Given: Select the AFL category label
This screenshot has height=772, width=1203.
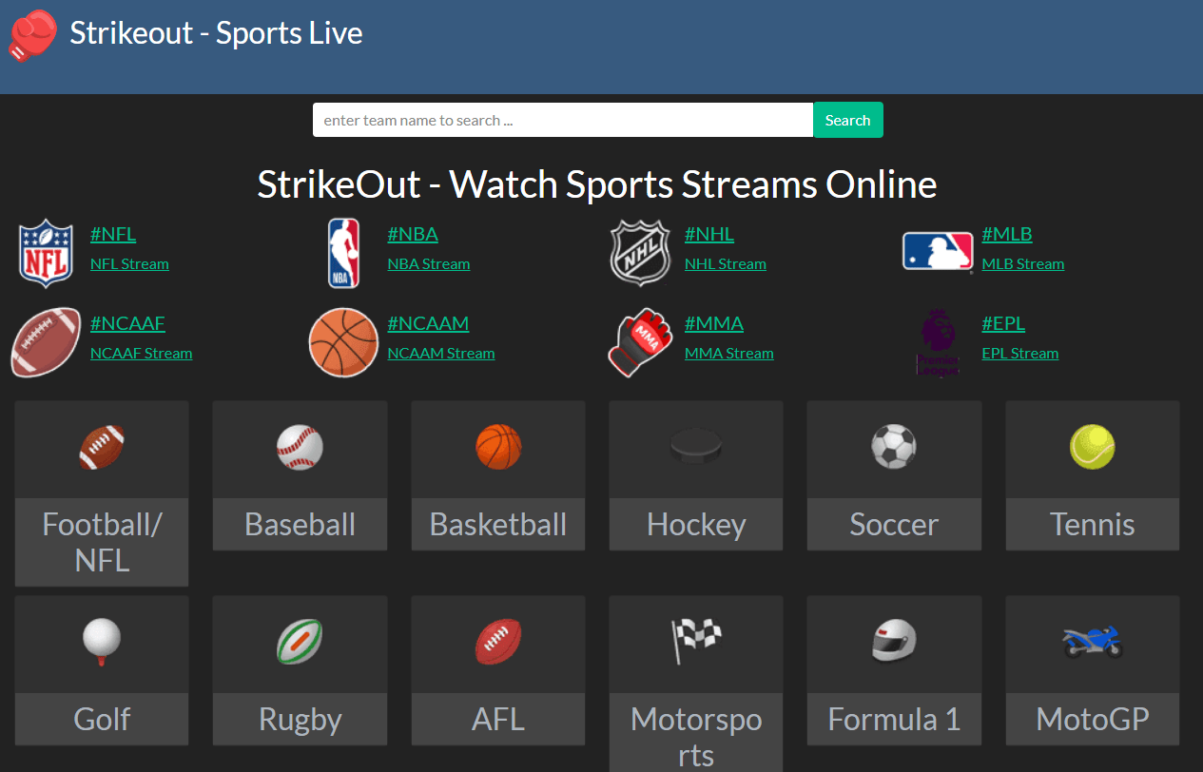Looking at the screenshot, I should point(498,719).
